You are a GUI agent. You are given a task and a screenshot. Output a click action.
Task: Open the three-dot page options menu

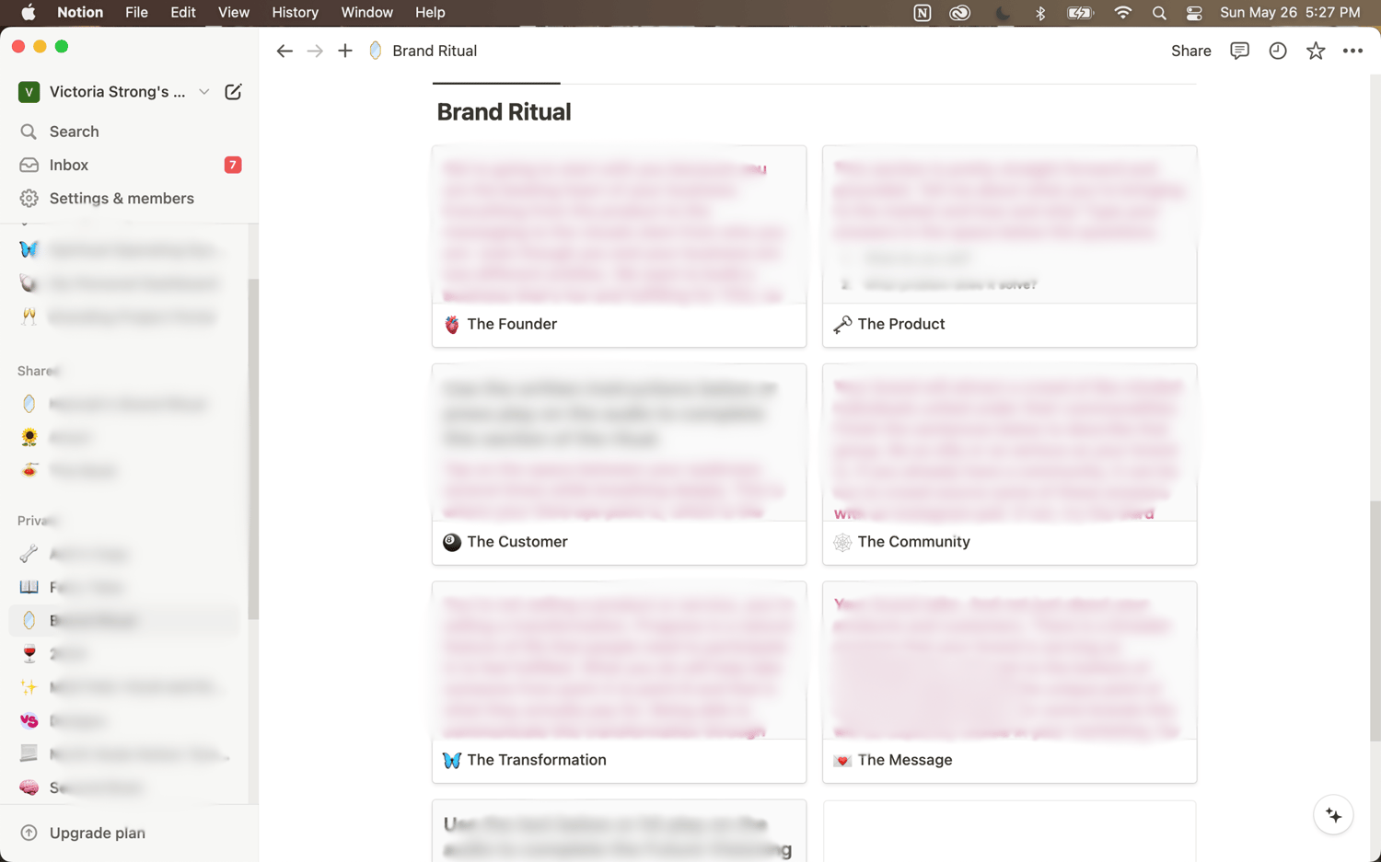click(x=1352, y=51)
